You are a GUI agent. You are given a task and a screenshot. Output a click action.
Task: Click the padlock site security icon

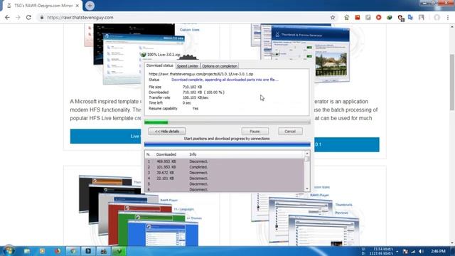pos(42,17)
